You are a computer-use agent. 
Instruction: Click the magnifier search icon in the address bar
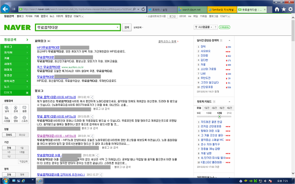tap(134, 9)
